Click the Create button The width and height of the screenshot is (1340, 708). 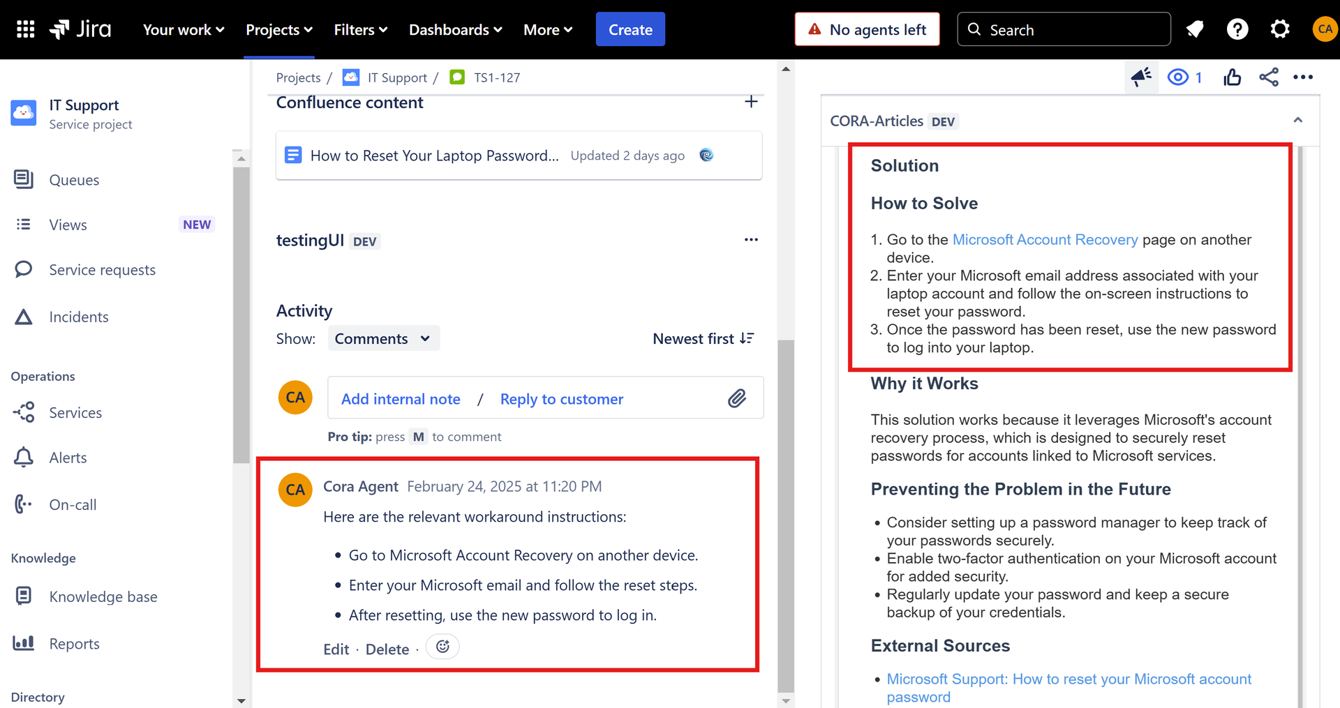[x=630, y=29]
